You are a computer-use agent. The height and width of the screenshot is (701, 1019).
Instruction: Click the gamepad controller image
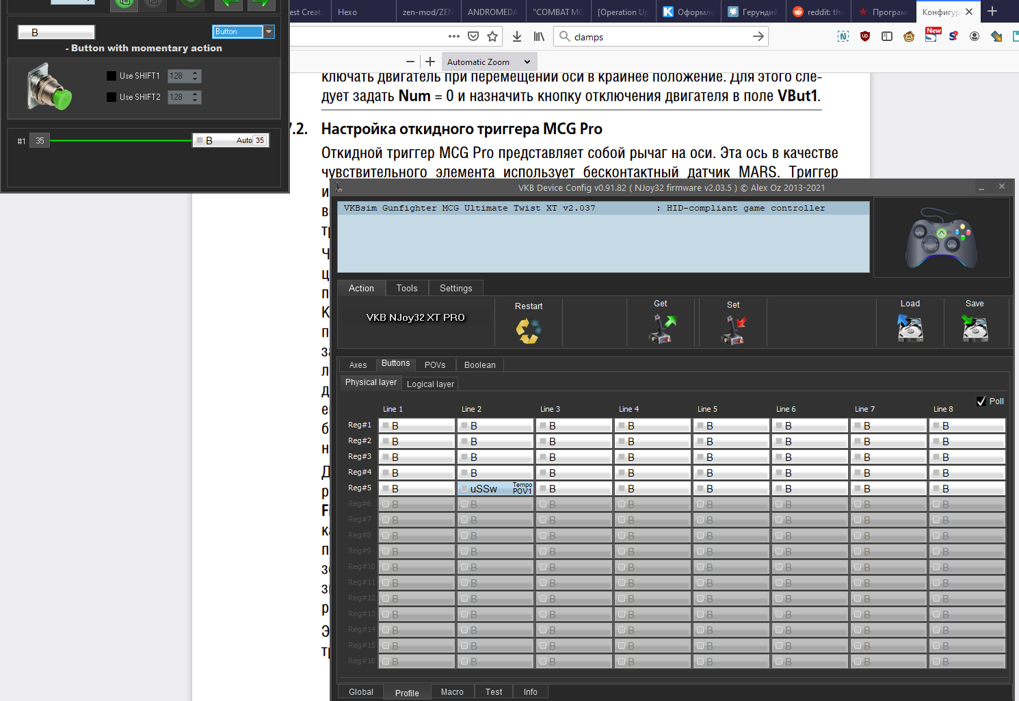941,237
